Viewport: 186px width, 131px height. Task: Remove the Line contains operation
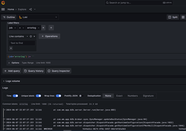(x=34, y=36)
